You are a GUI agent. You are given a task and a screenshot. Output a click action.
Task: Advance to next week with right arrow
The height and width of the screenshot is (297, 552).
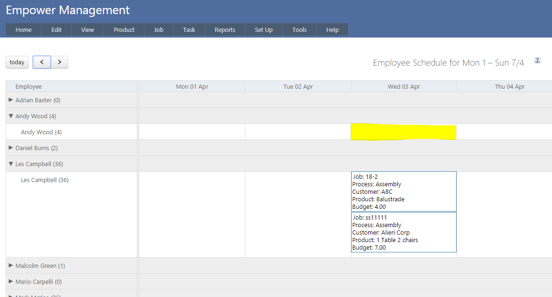pos(59,62)
